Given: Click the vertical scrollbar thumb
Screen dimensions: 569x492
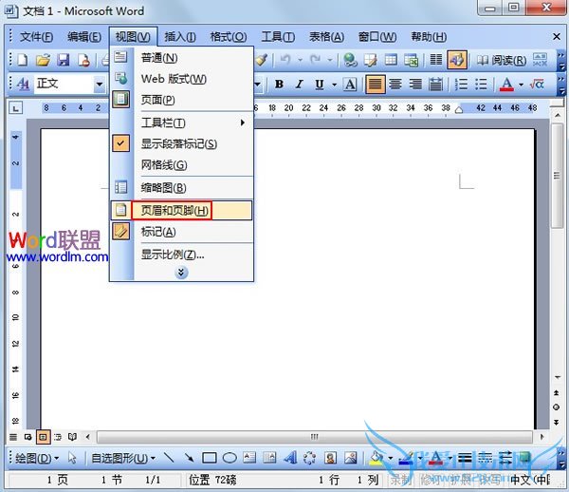Looking at the screenshot, I should (557, 176).
